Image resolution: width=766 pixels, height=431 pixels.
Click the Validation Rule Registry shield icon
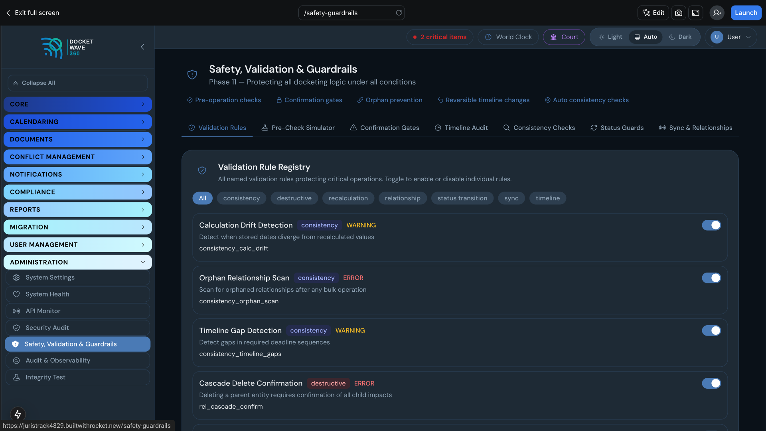pyautogui.click(x=202, y=170)
